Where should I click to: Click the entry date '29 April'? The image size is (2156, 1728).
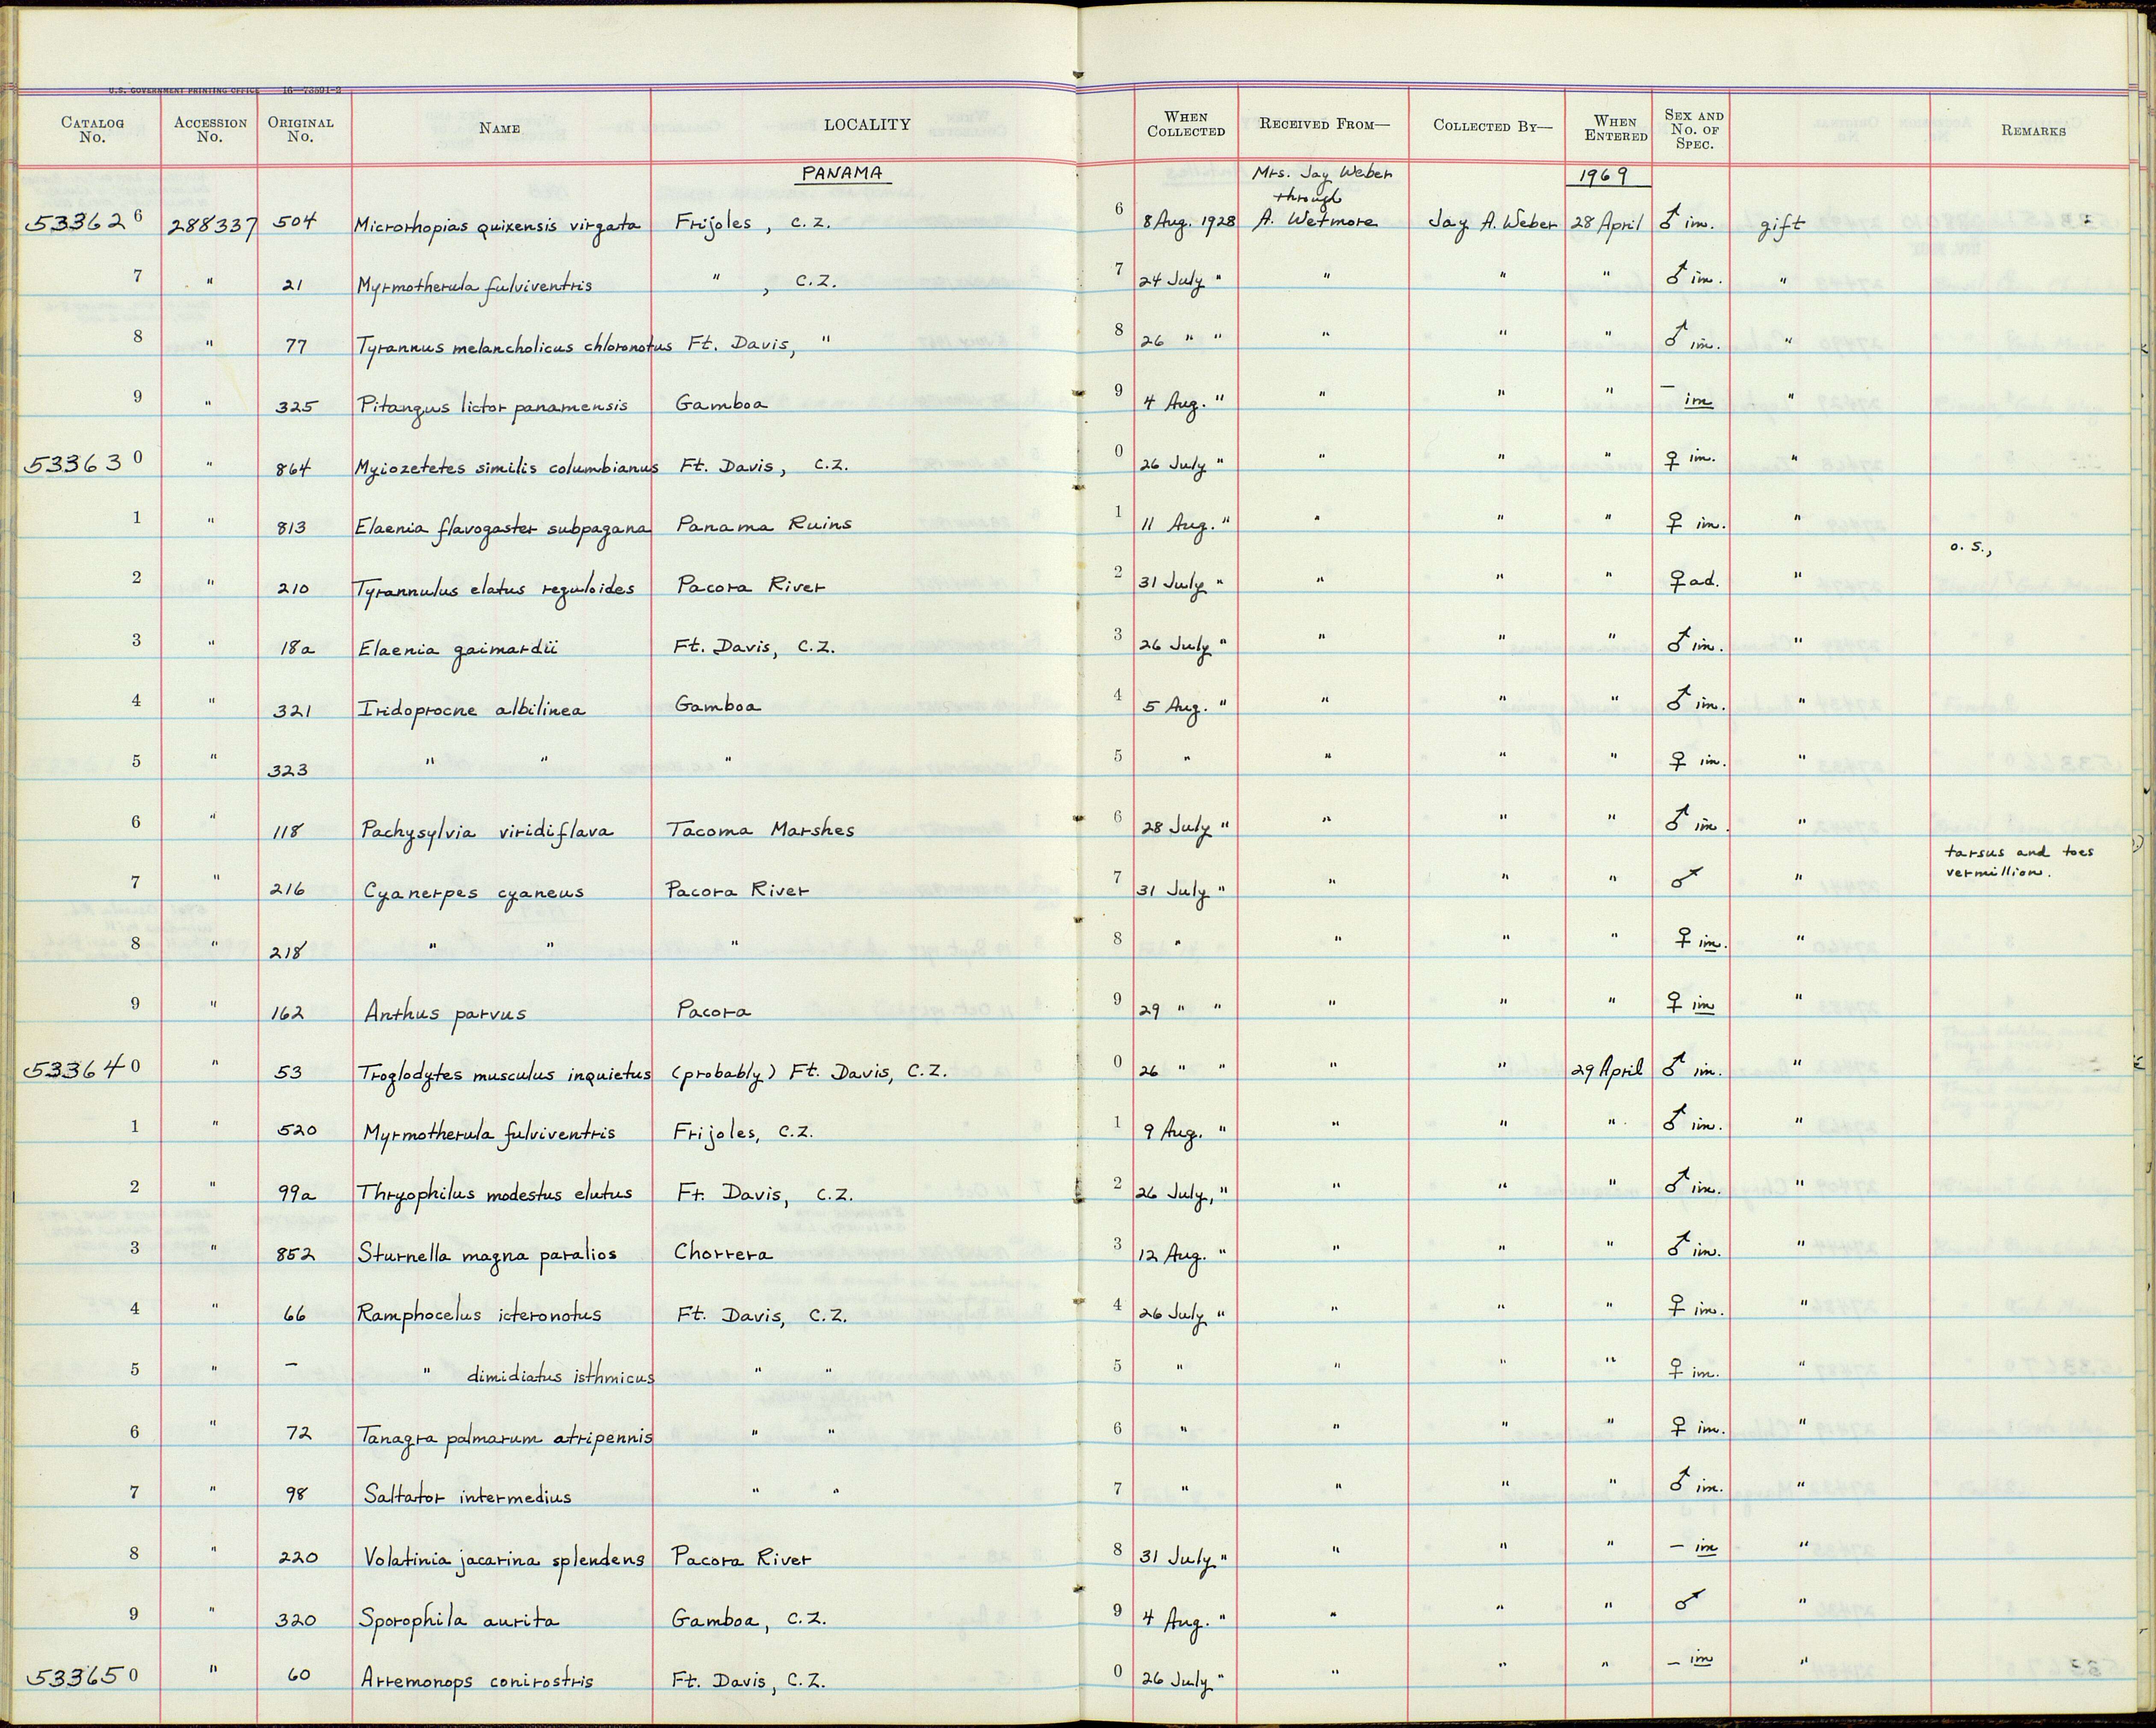(x=1607, y=1069)
